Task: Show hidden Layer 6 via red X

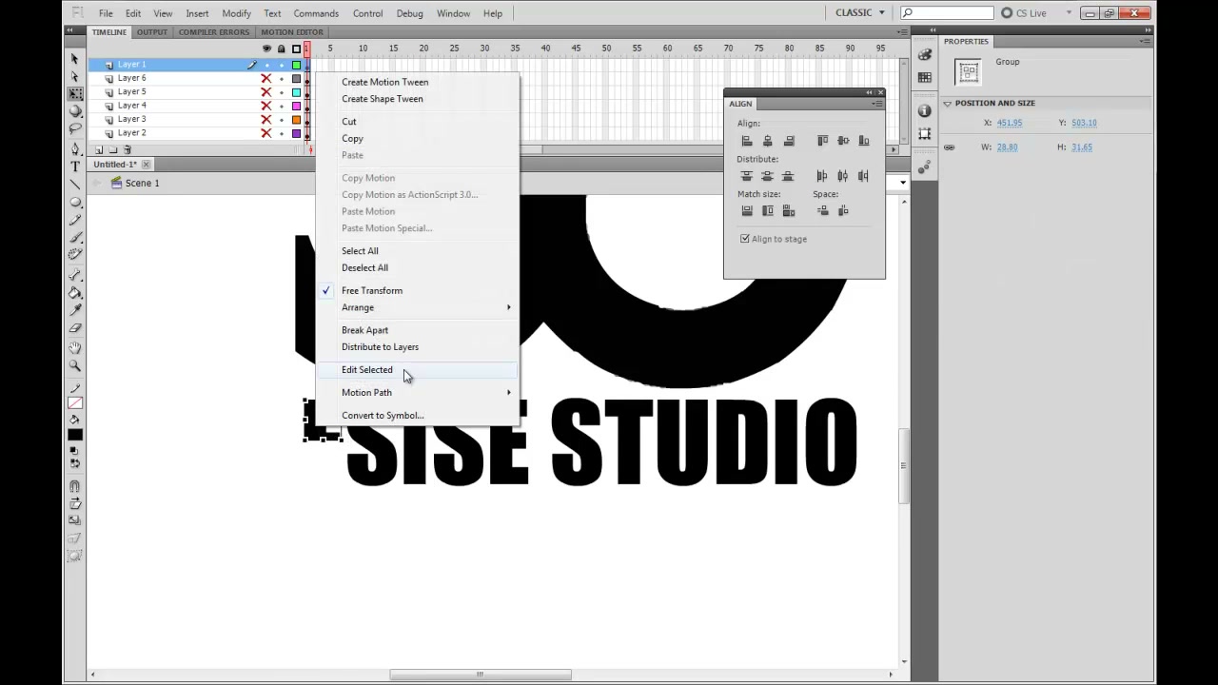Action: 266,78
